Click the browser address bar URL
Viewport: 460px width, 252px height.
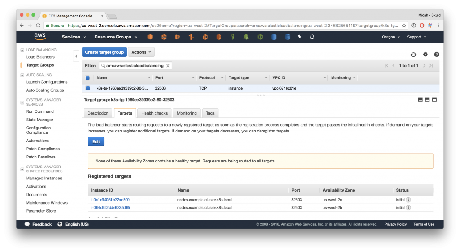click(x=233, y=26)
